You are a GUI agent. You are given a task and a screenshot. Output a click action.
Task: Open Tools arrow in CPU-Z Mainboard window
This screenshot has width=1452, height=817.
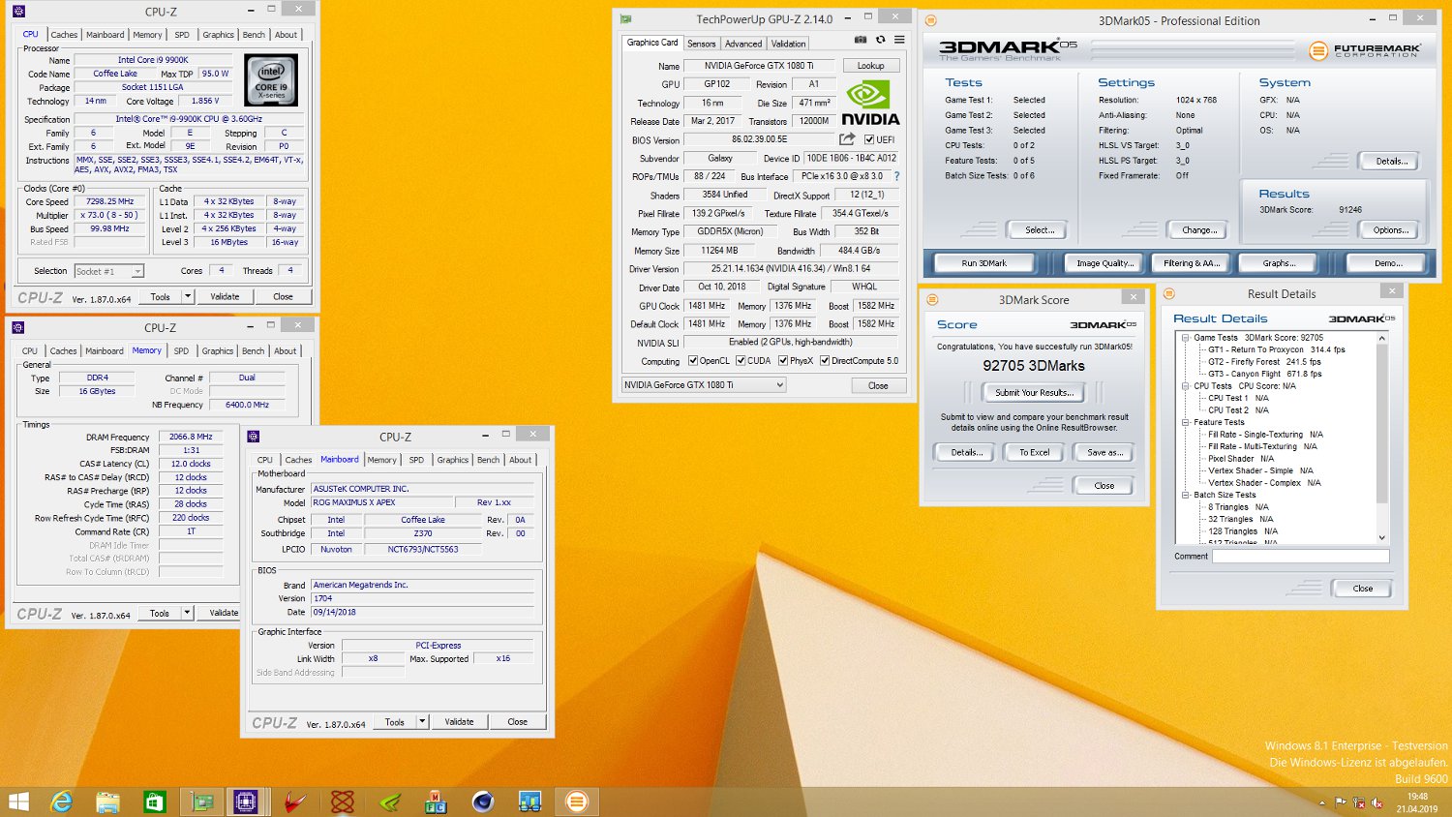coord(422,722)
